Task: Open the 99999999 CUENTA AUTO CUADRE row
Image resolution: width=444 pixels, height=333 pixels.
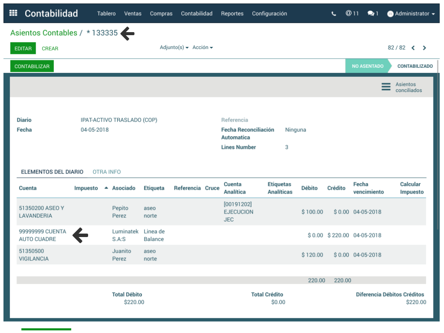Action: (x=43, y=235)
